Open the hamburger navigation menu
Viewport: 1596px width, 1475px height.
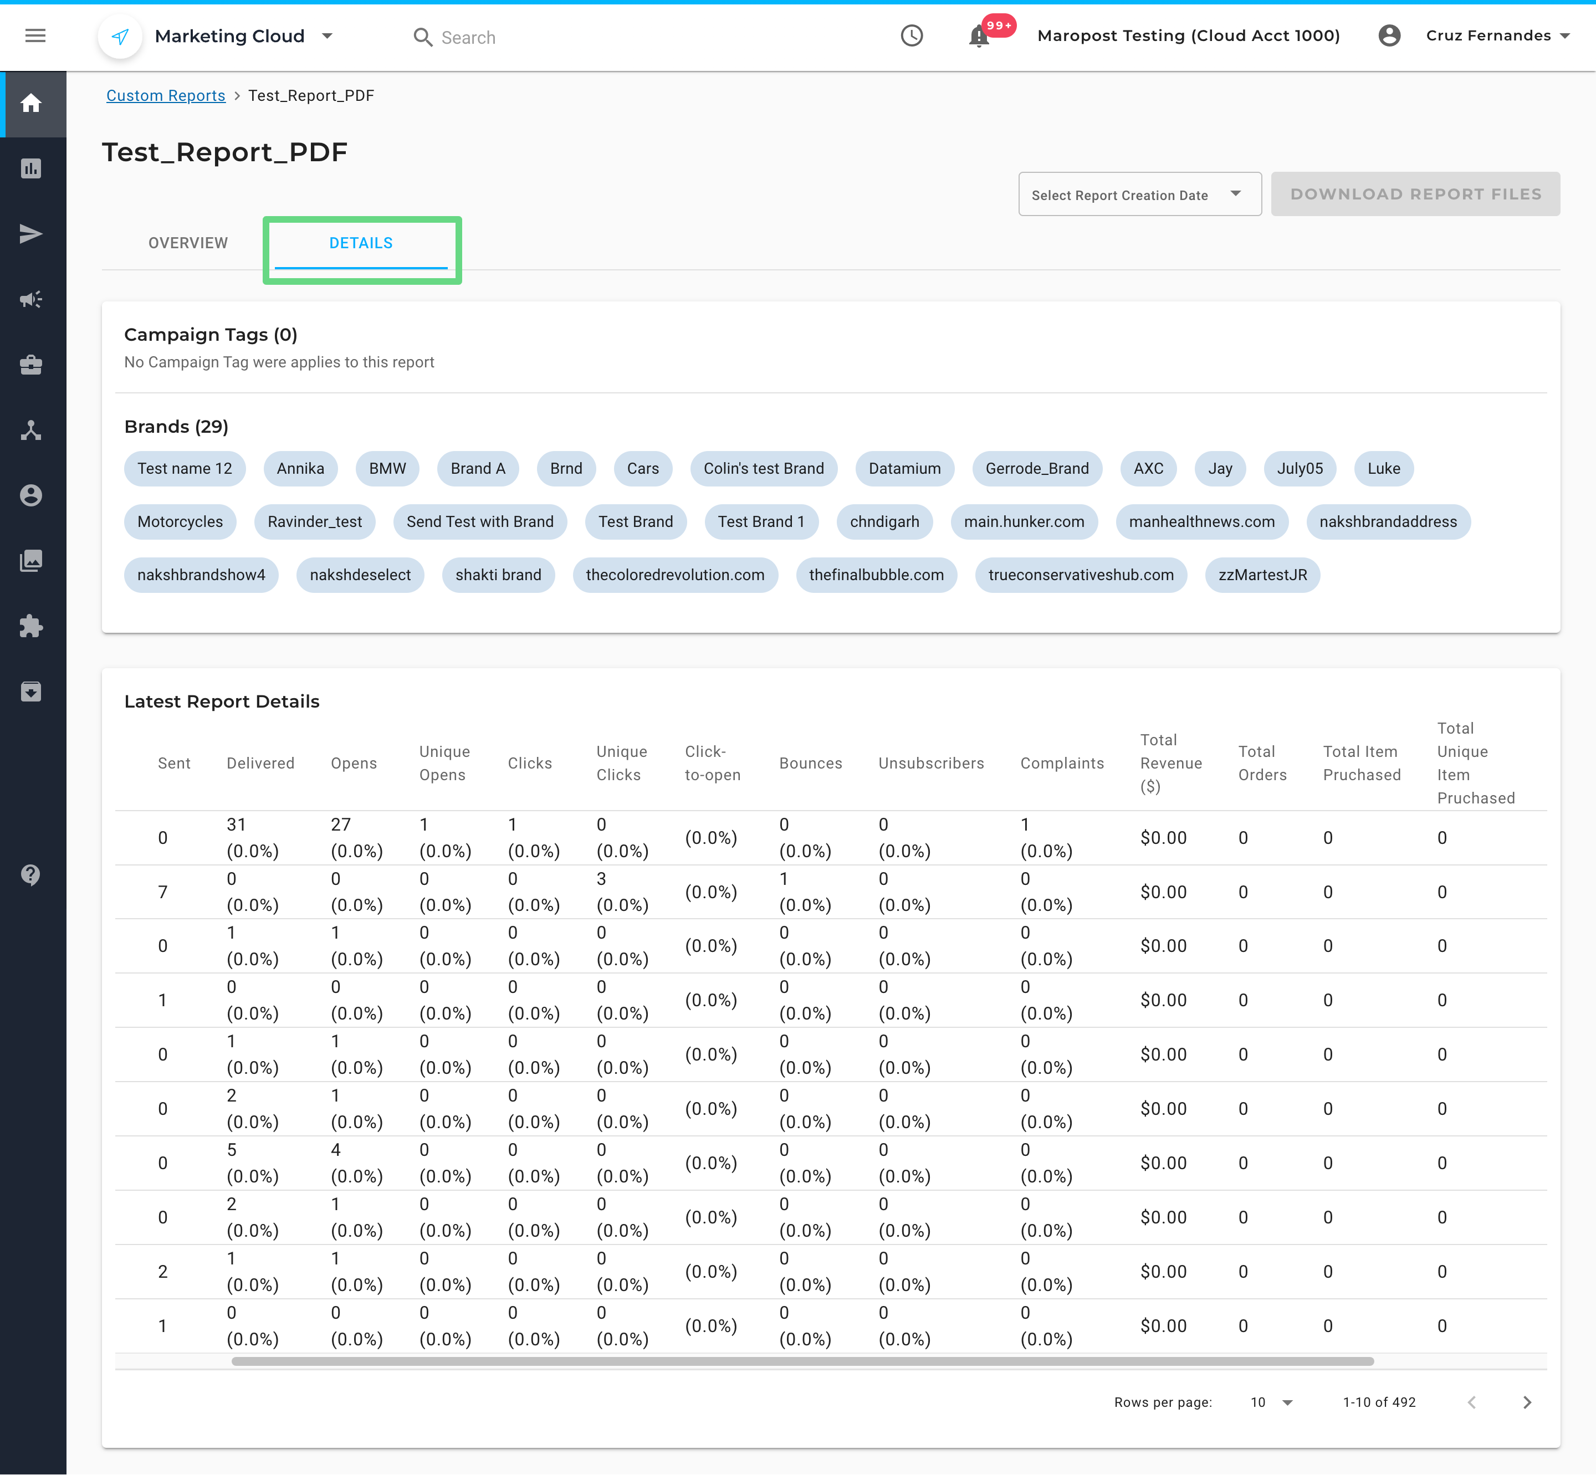[x=35, y=36]
